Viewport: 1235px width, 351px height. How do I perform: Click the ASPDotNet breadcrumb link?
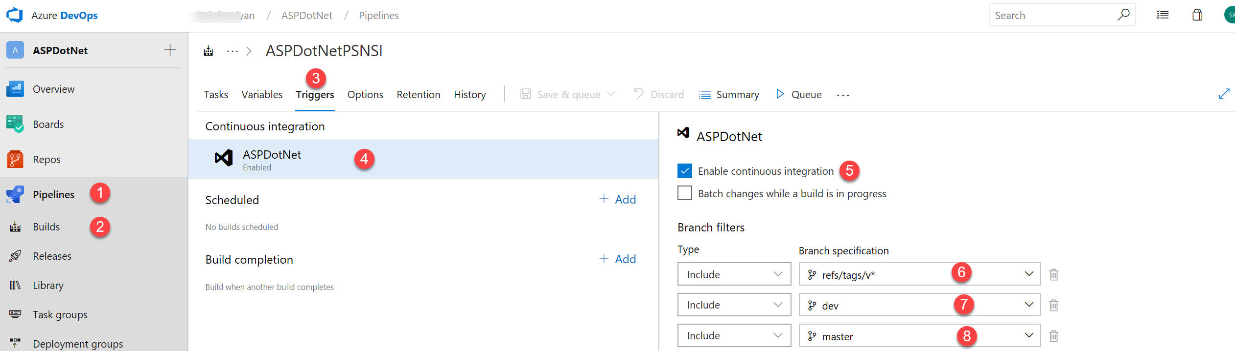(x=307, y=15)
